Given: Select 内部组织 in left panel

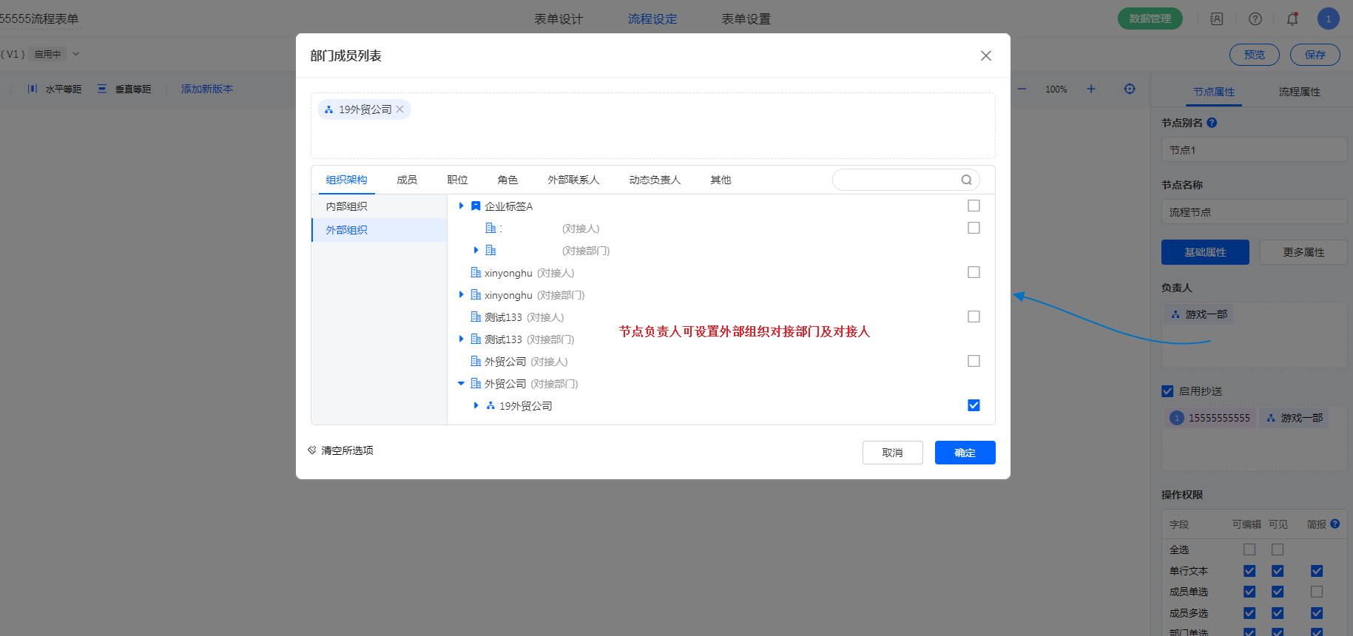Looking at the screenshot, I should [347, 206].
